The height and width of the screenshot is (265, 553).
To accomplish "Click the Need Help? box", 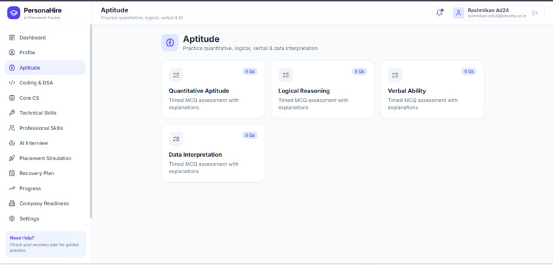I will [46, 244].
